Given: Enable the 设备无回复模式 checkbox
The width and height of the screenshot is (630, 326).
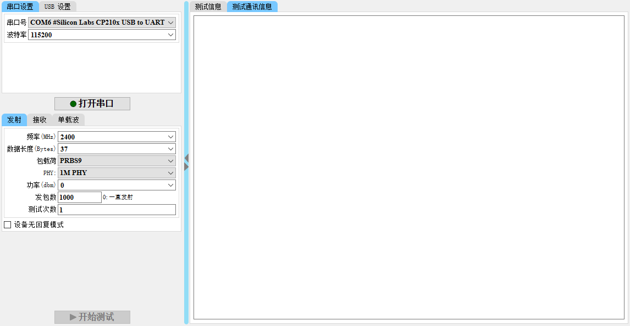Looking at the screenshot, I should 7,224.
